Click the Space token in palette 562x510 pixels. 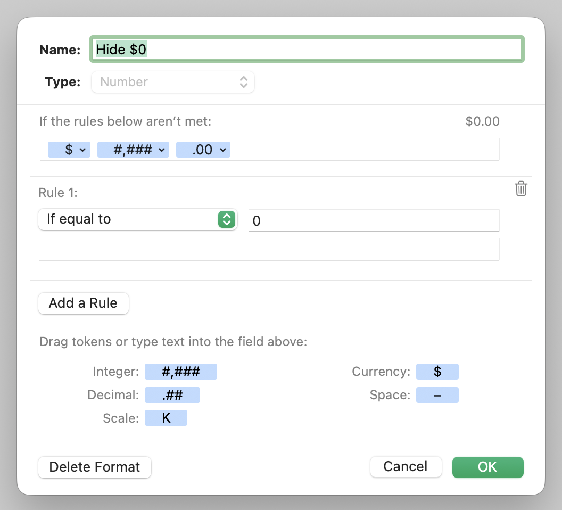point(437,395)
